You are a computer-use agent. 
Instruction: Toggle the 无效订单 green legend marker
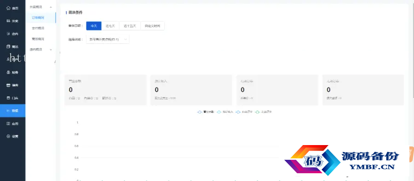(258, 112)
